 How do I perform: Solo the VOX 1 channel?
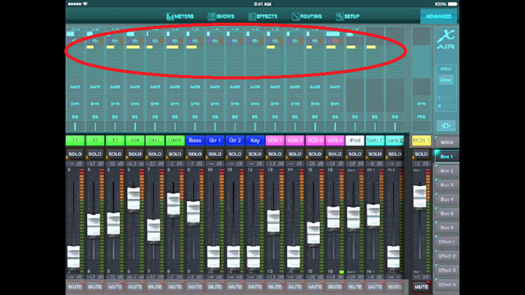pyautogui.click(x=275, y=154)
